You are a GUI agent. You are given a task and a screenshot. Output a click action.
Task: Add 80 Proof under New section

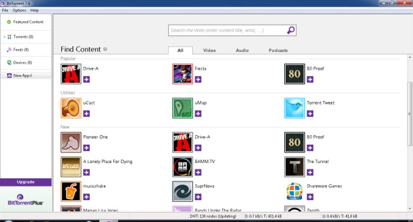point(310,148)
